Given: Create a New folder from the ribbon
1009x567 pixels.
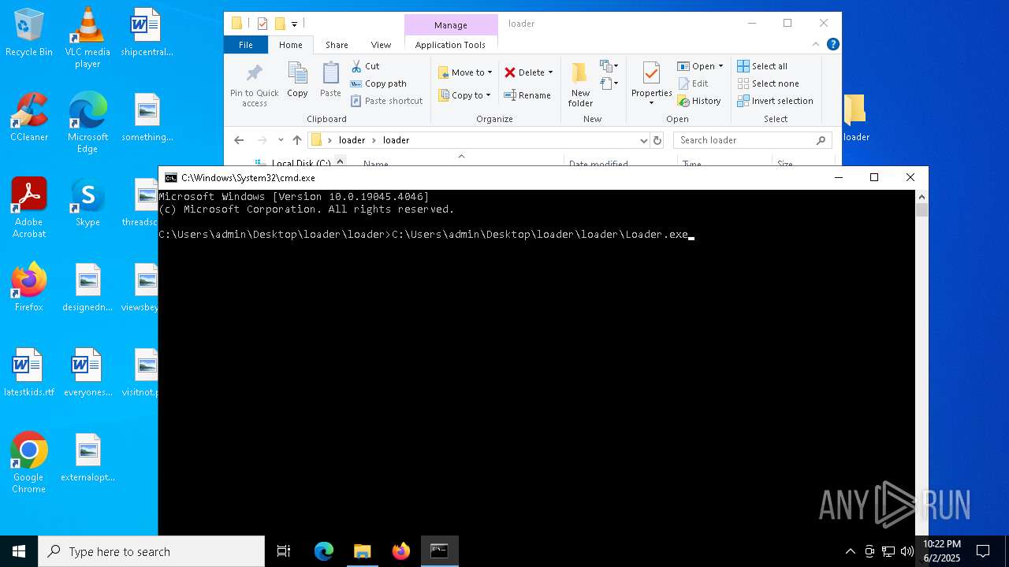Looking at the screenshot, I should click(580, 85).
